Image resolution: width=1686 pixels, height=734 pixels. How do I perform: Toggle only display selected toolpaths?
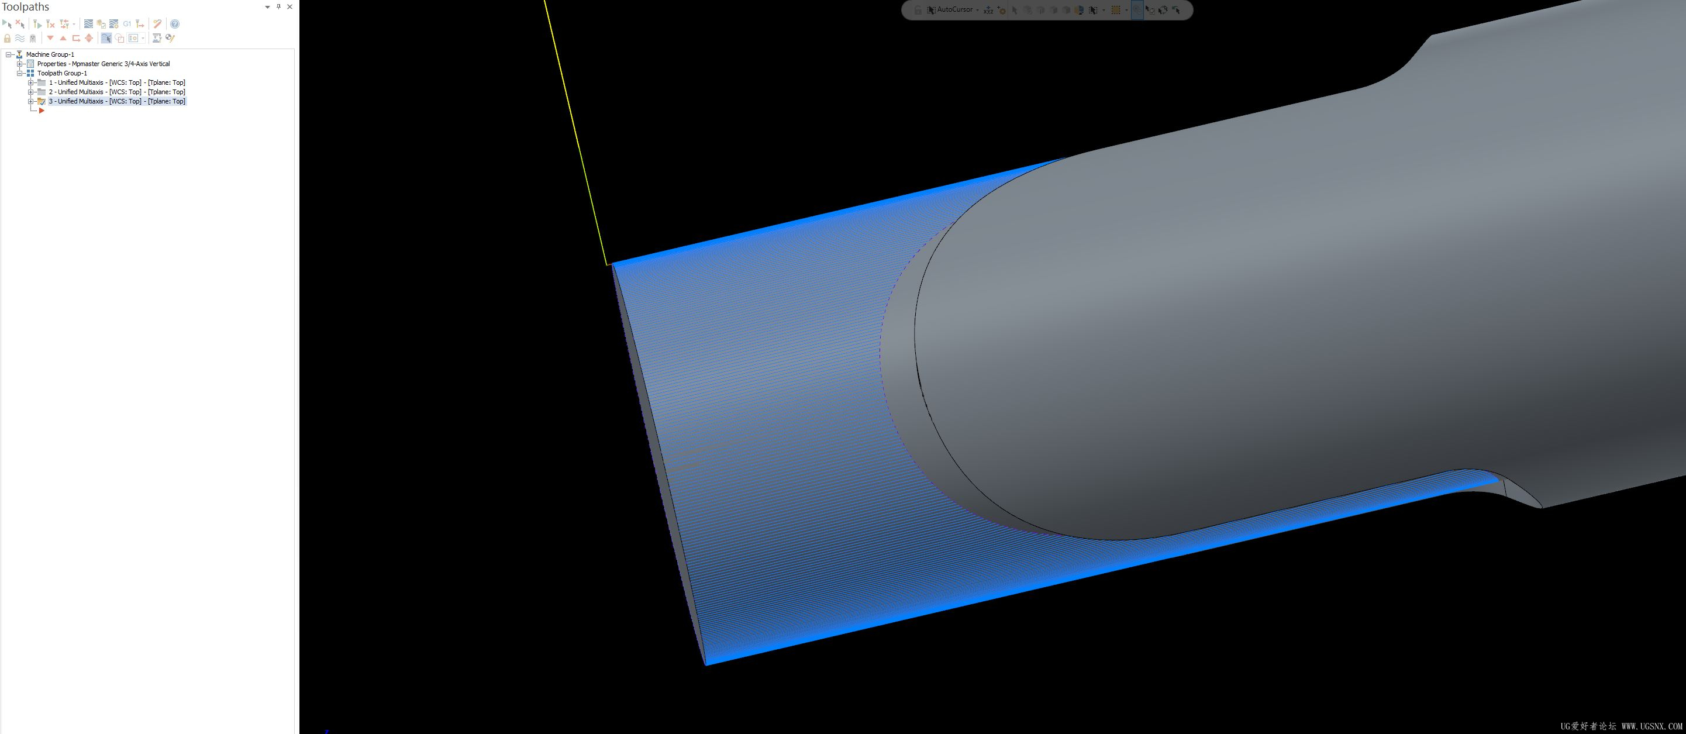point(106,38)
